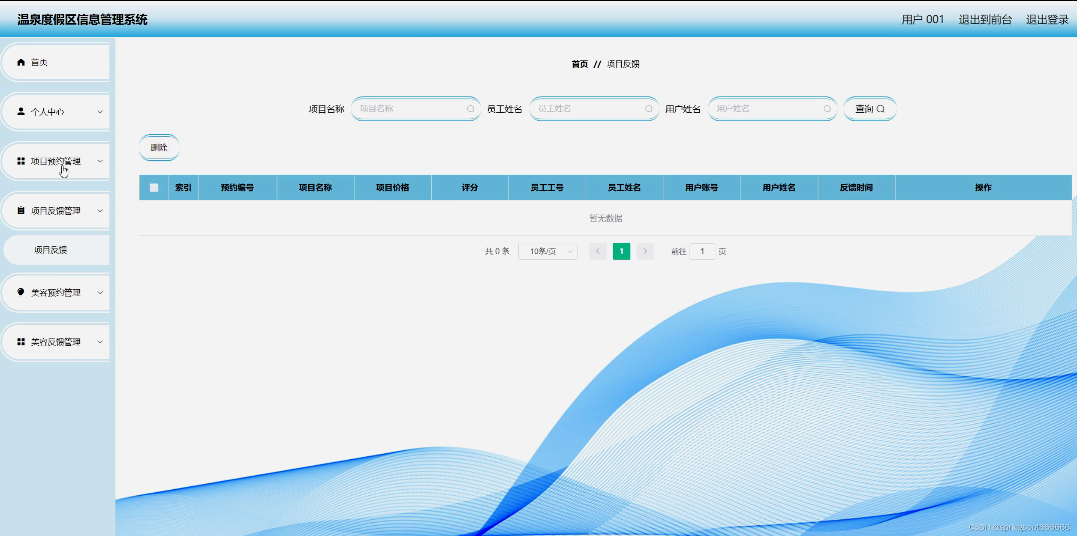
Task: Click the grid icon beside 美容反馈管理
Action: [21, 342]
